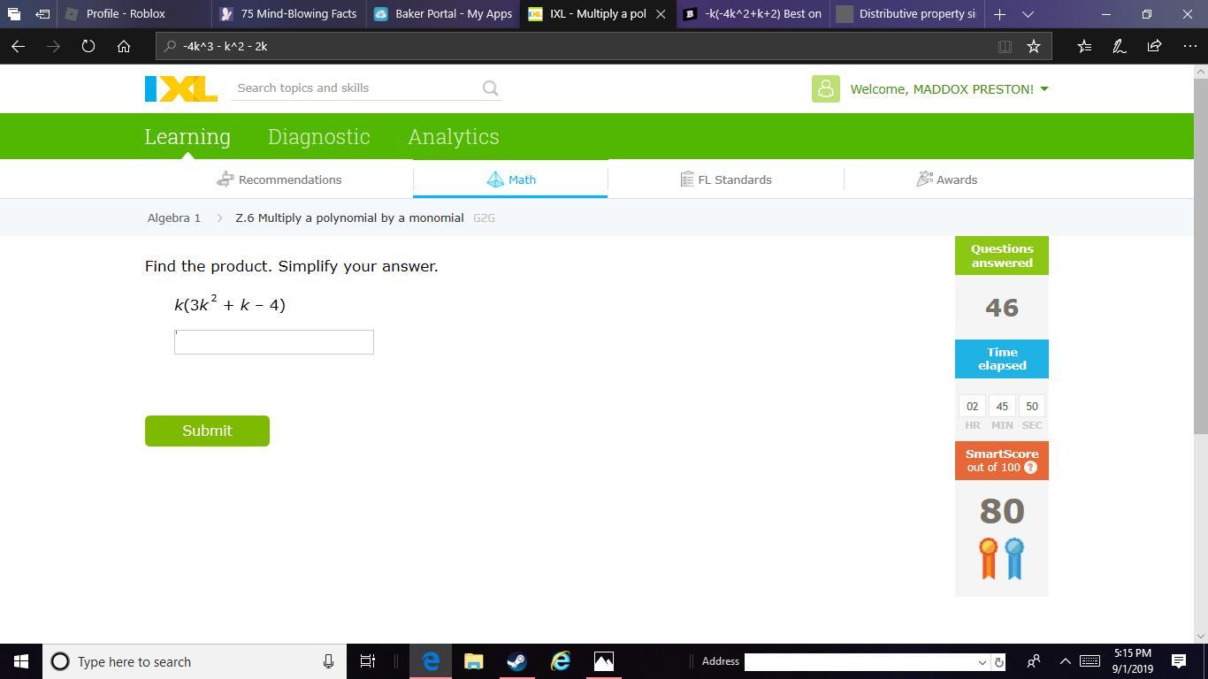The width and height of the screenshot is (1208, 679).
Task: Open Steam from the taskbar
Action: click(517, 661)
